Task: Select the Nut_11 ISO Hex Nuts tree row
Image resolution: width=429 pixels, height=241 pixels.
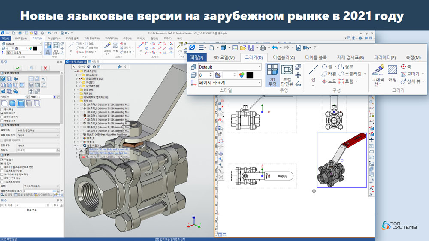Action: click(x=106, y=134)
